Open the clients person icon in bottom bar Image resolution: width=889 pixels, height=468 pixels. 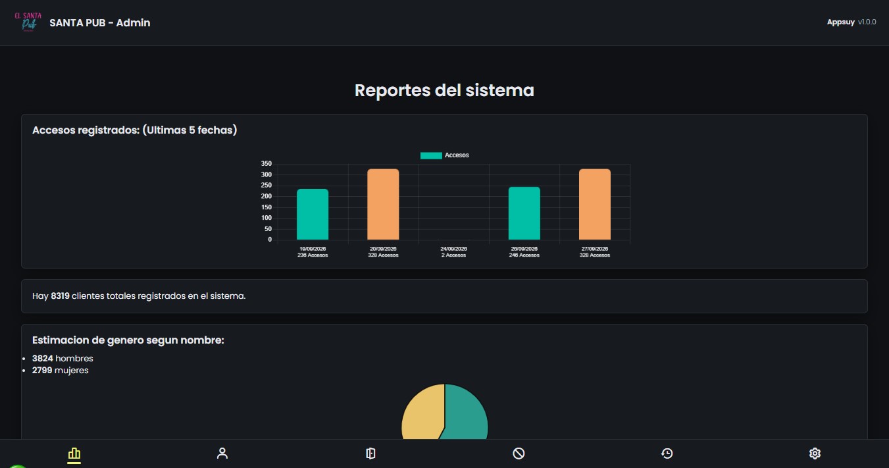point(222,454)
